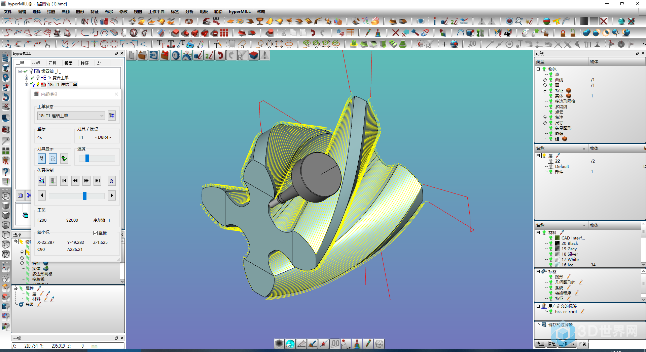Viewport: 646px width, 352px height.
Task: Click the question mark help icon in left sidebar
Action: coord(6,172)
